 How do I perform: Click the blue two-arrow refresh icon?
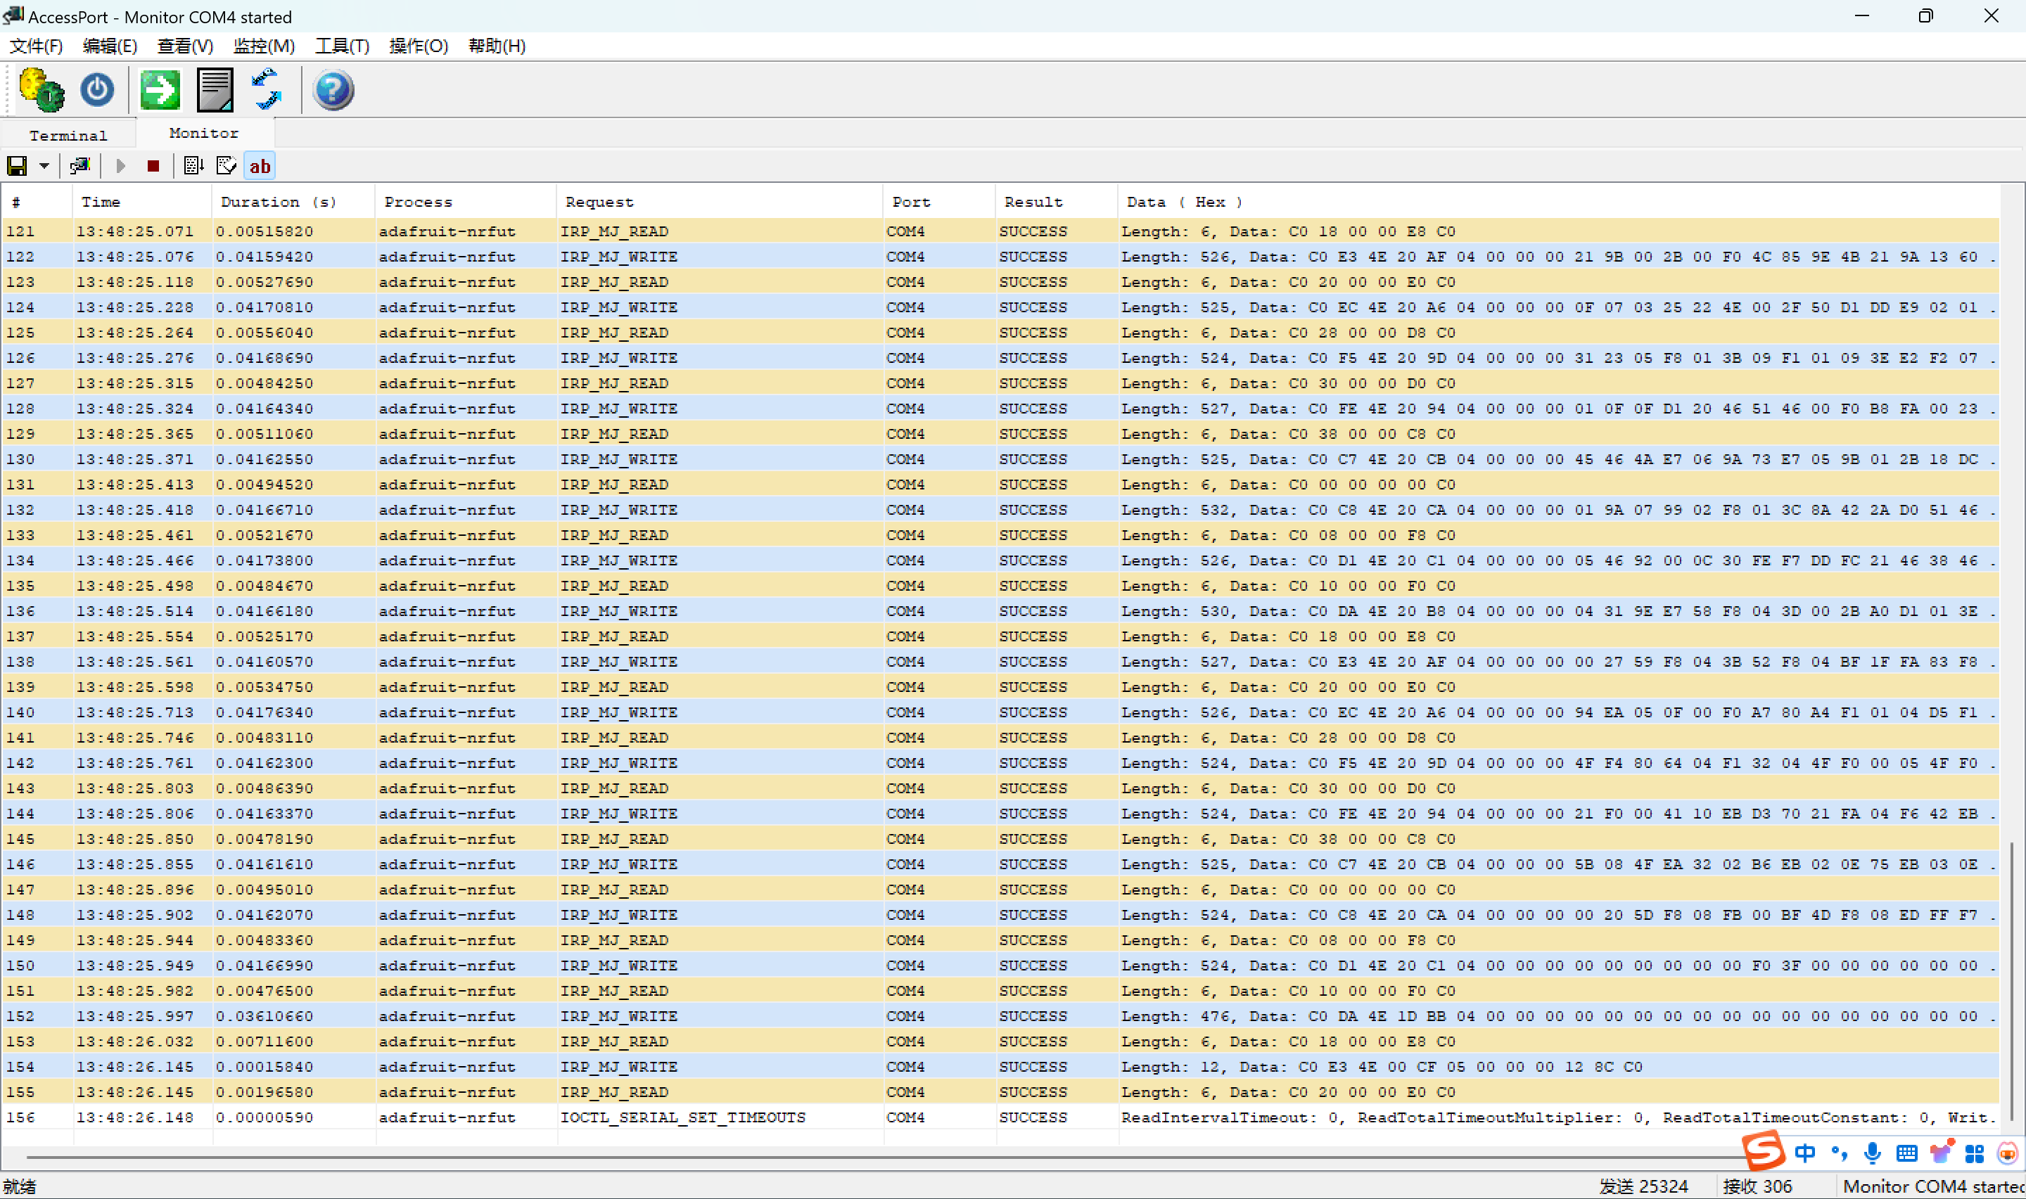(267, 90)
